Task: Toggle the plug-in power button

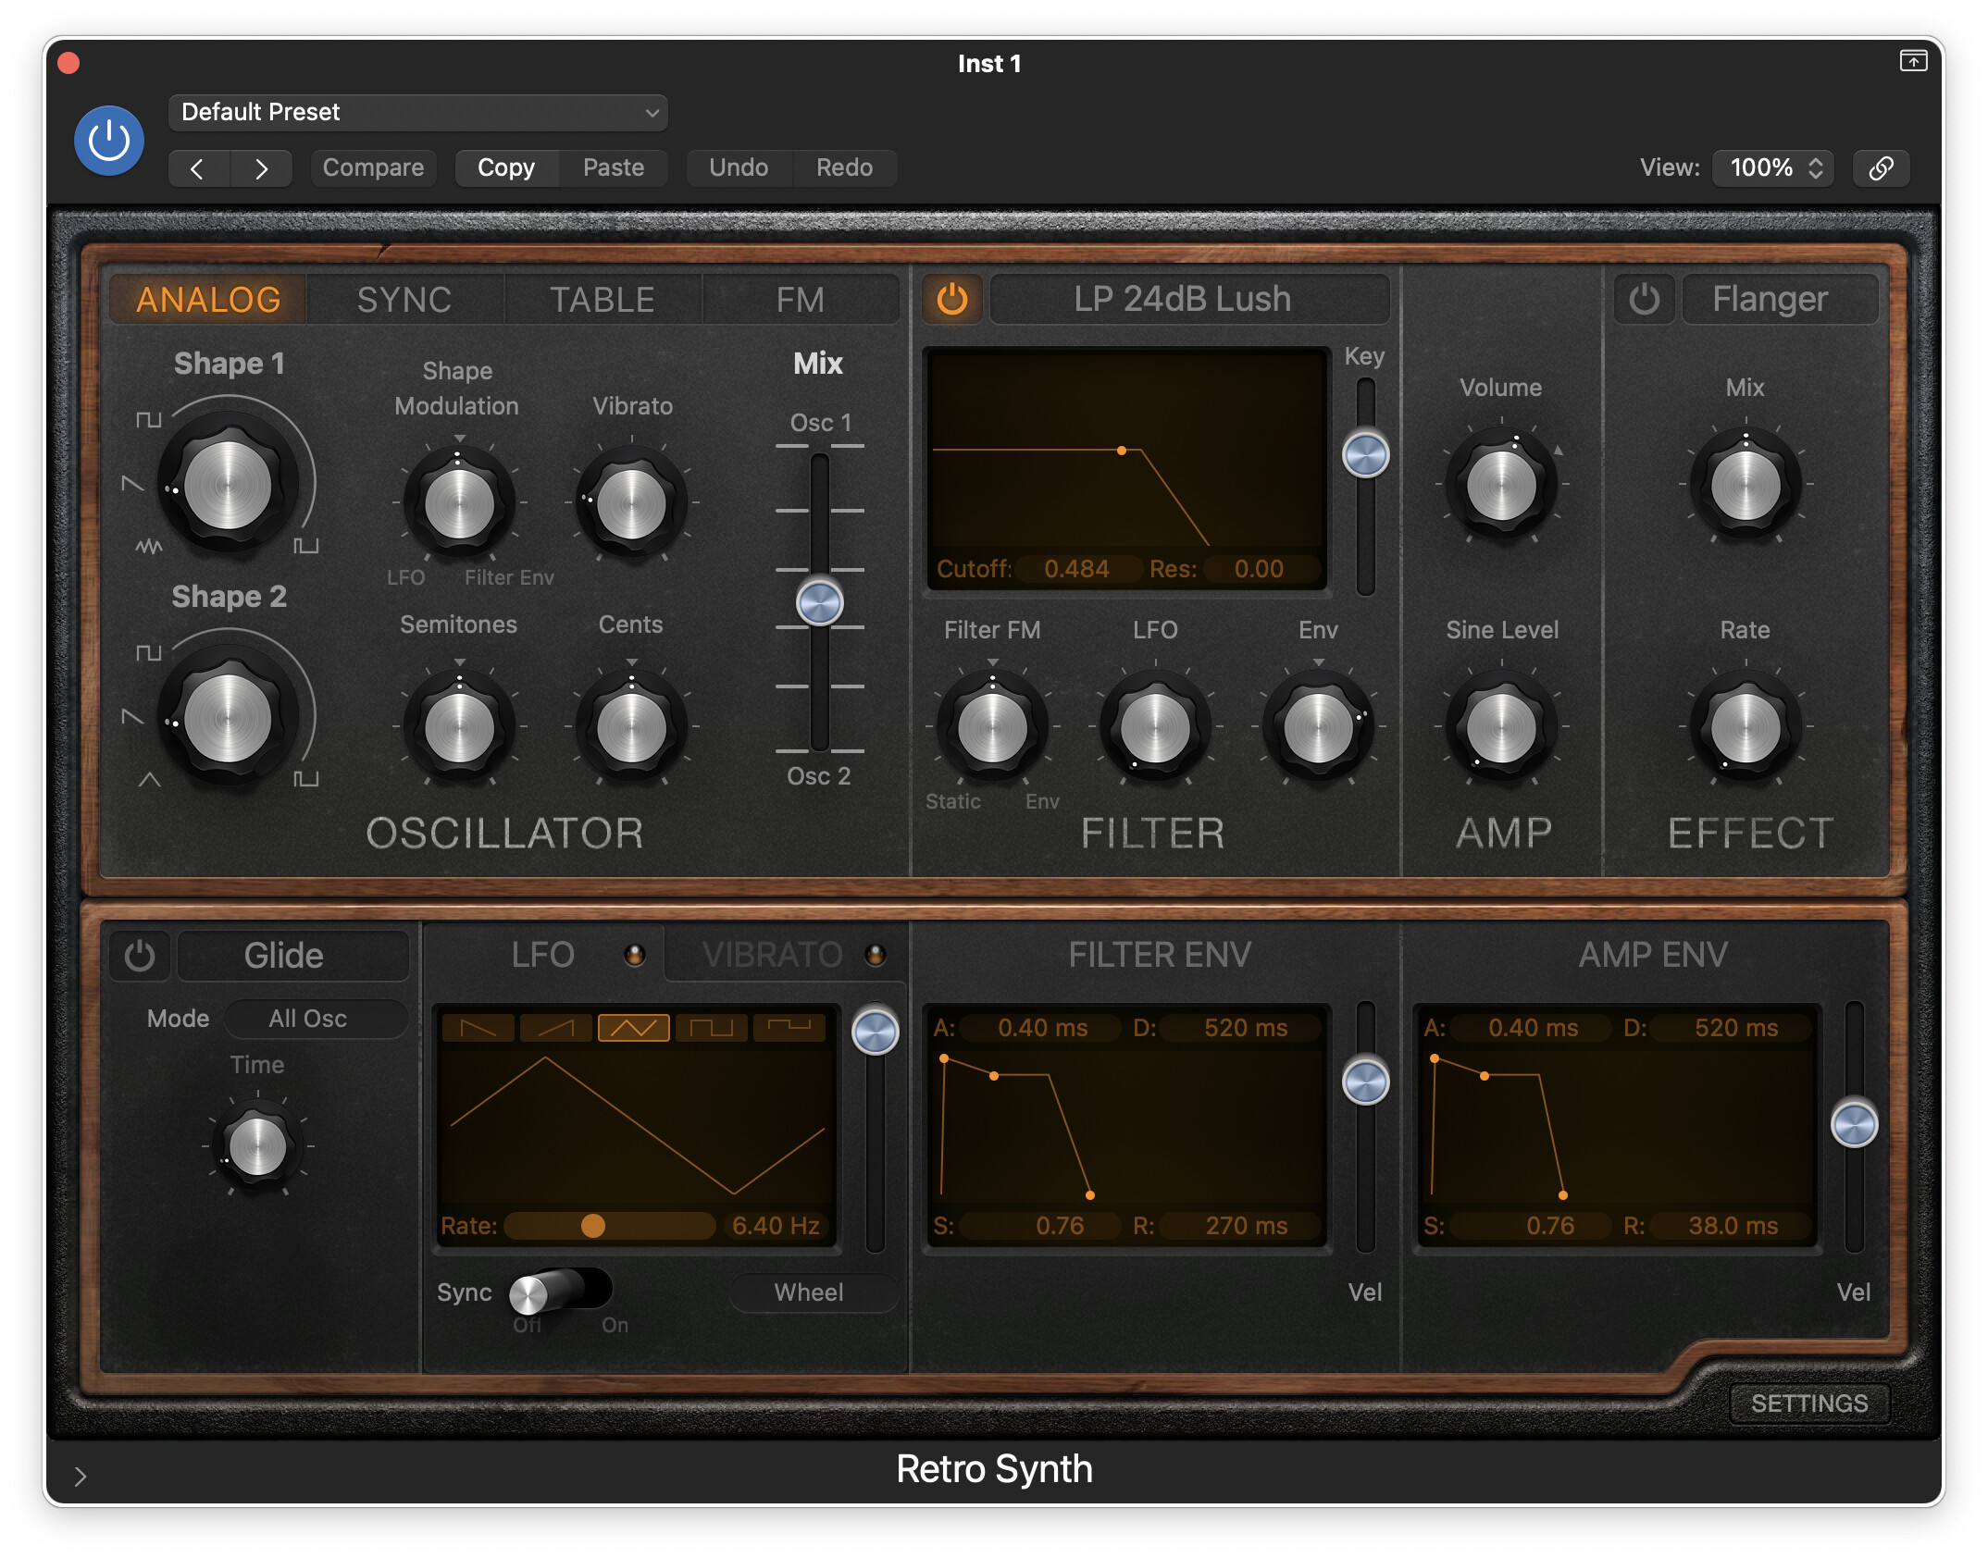Action: [109, 141]
